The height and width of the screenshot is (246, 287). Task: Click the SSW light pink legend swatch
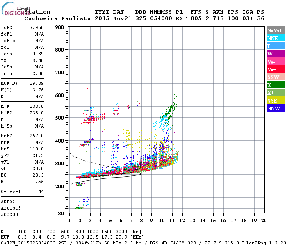tap(276, 77)
